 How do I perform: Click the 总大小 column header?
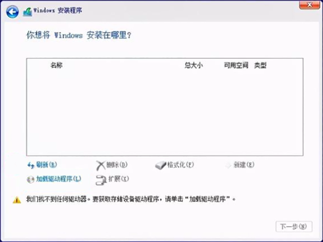[193, 65]
